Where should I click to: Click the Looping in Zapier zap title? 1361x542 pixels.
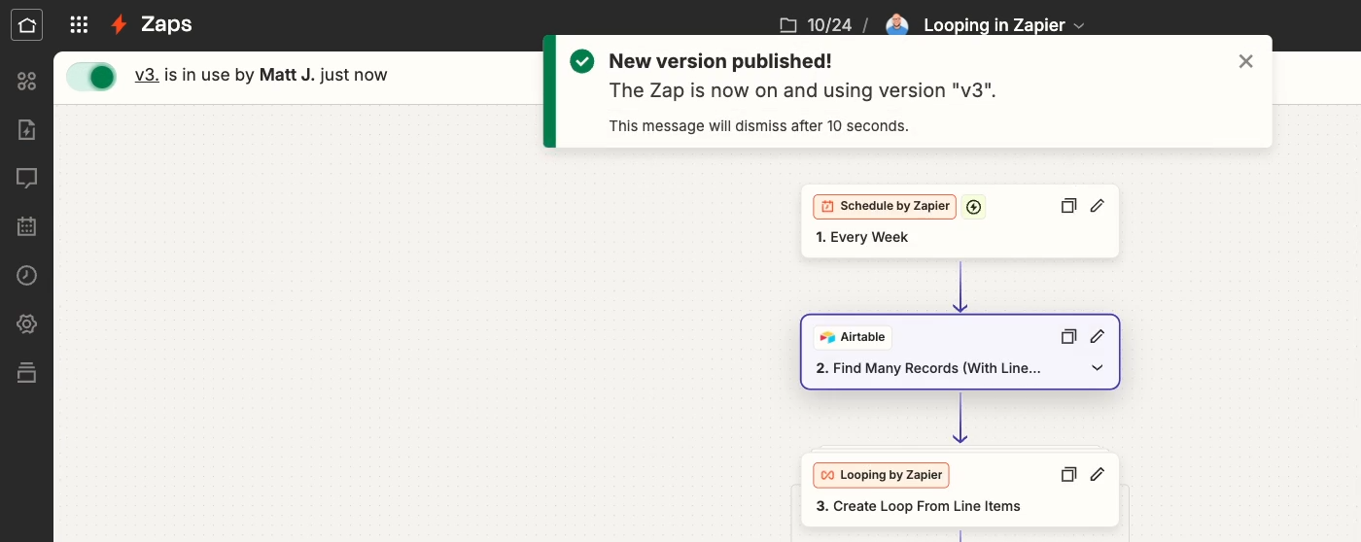pyautogui.click(x=994, y=25)
